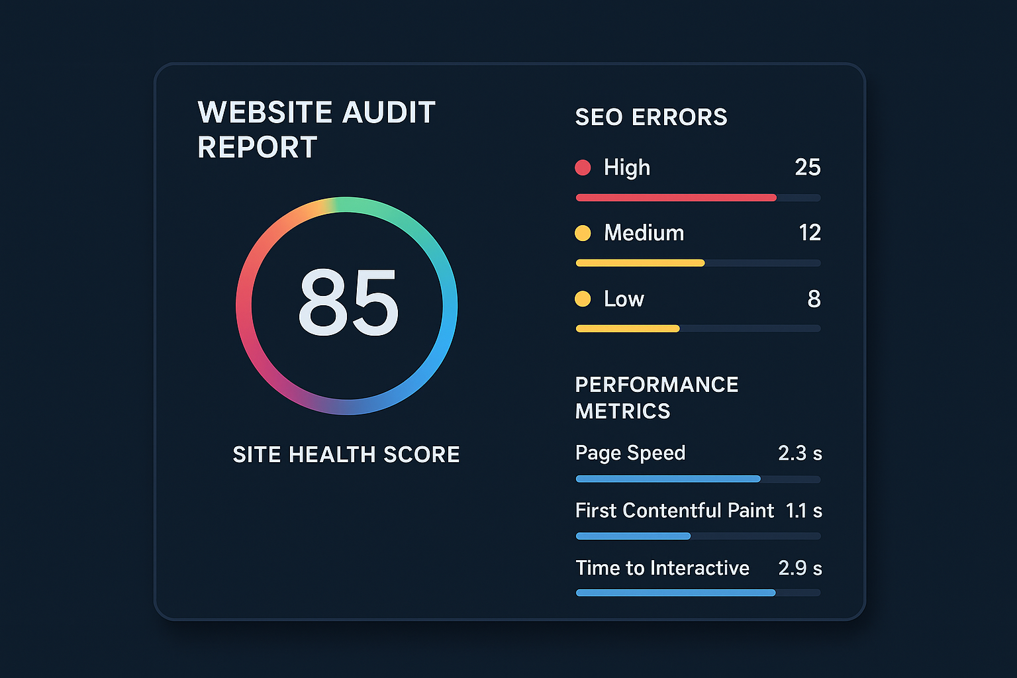Click the yellow Low severity dot
Viewport: 1017px width, 678px height.
point(583,299)
